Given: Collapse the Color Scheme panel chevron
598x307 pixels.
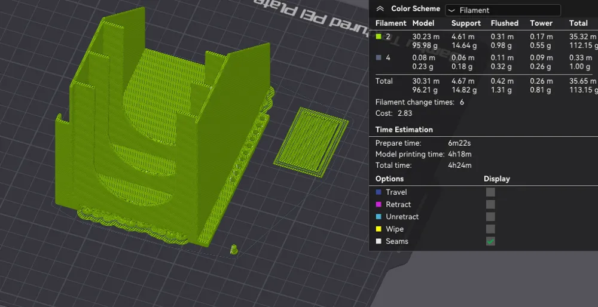Looking at the screenshot, I should click(380, 9).
